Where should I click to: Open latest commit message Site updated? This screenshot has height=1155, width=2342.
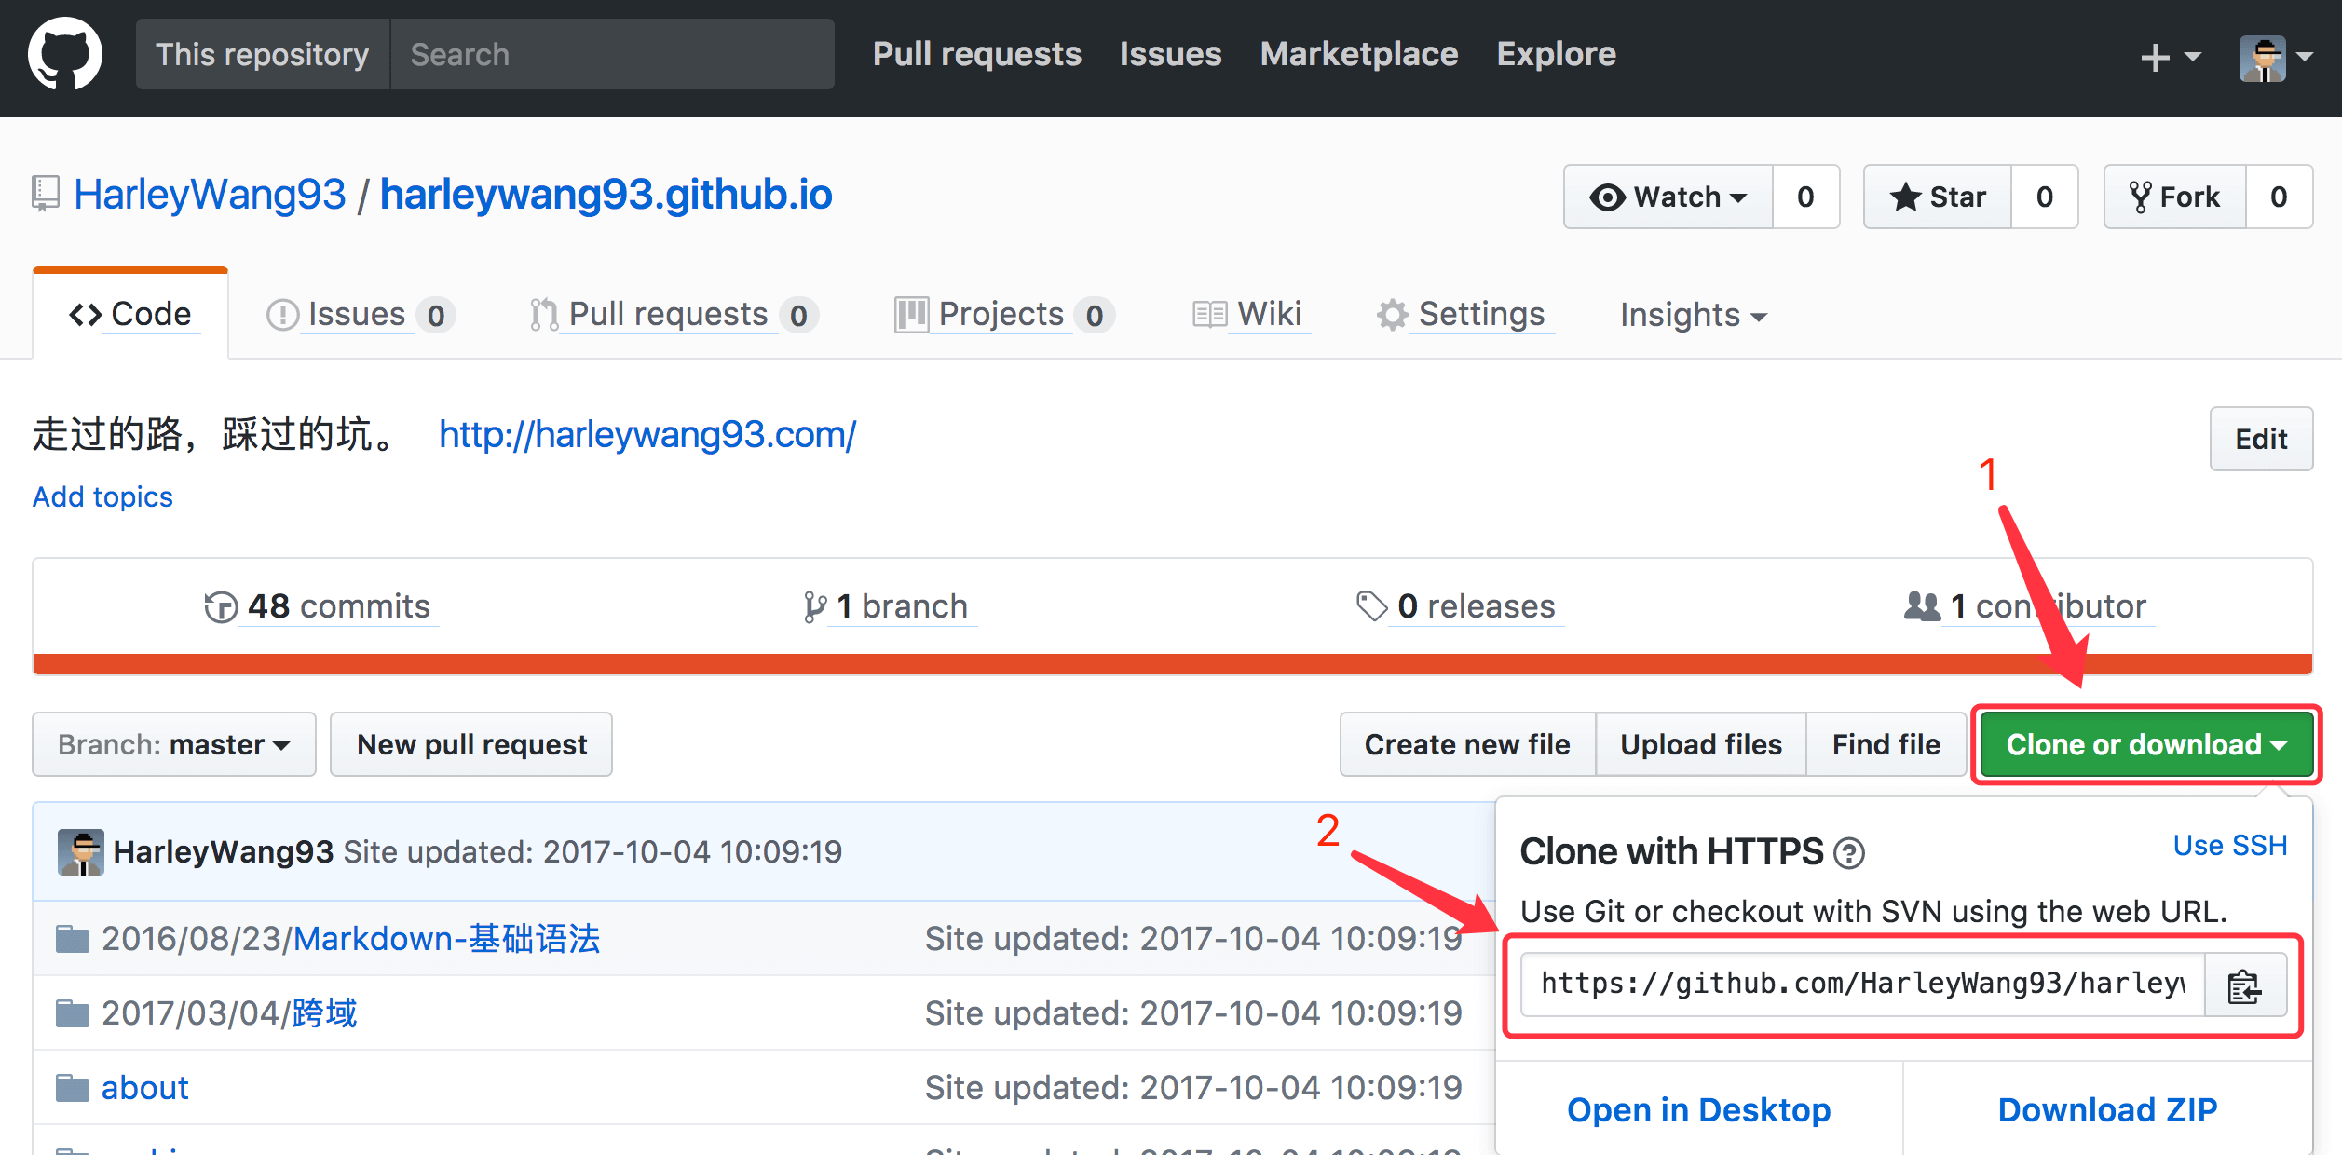coord(592,851)
